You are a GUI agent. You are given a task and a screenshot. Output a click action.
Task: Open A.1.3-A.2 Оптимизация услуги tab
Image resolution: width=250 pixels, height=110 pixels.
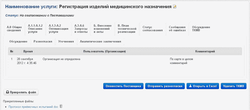[x=55, y=29]
